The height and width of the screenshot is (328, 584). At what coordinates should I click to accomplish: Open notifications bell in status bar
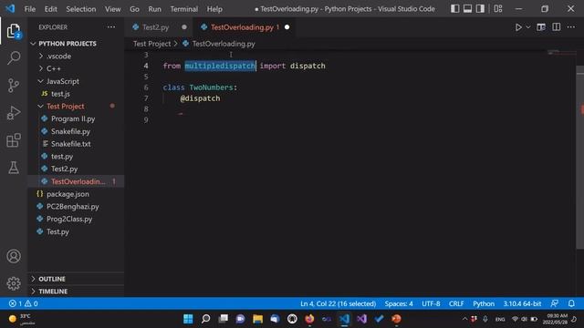[571, 303]
